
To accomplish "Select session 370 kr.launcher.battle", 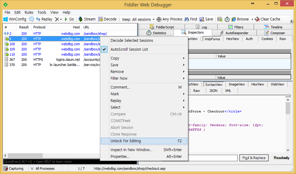I will point(52,65).
